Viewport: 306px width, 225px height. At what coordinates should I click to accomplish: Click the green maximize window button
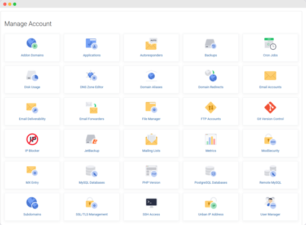coord(15,4)
